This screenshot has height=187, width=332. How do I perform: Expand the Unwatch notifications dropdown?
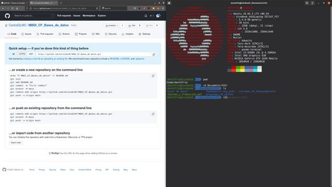pyautogui.click(x=112, y=25)
